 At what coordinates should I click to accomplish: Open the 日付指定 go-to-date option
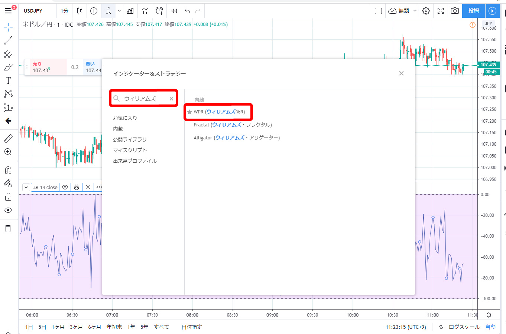coord(192,327)
